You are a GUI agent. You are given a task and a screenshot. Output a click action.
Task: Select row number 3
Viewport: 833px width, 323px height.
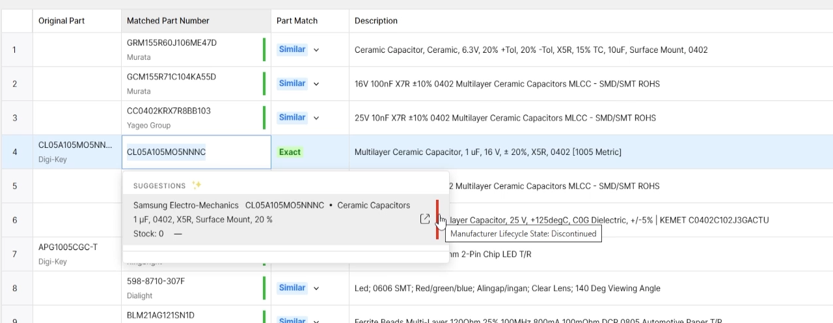[16, 118]
